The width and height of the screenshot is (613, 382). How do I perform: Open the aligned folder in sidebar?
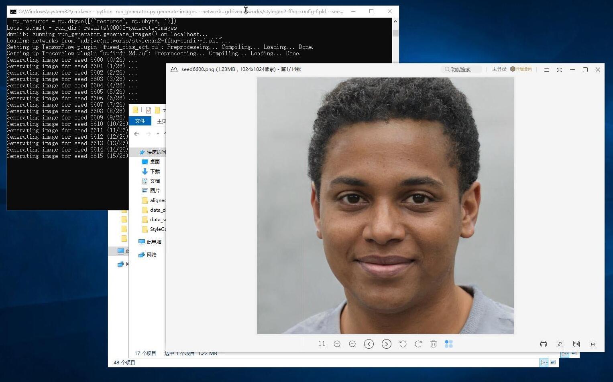coord(154,200)
